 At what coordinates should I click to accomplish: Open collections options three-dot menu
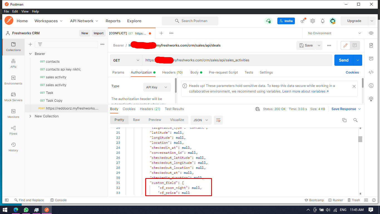(102, 44)
